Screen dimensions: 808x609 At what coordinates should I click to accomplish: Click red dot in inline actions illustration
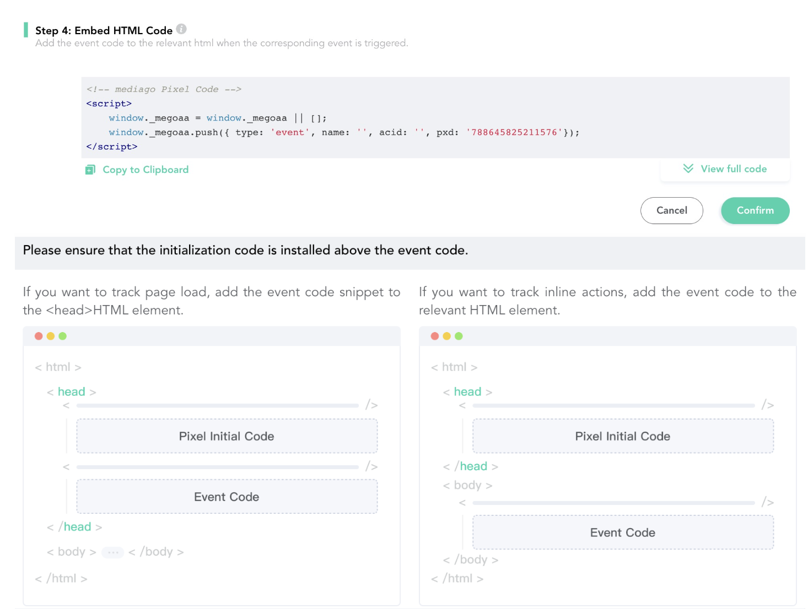click(435, 336)
